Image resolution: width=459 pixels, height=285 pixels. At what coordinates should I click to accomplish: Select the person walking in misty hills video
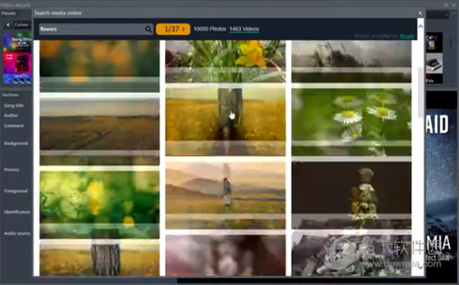click(225, 195)
